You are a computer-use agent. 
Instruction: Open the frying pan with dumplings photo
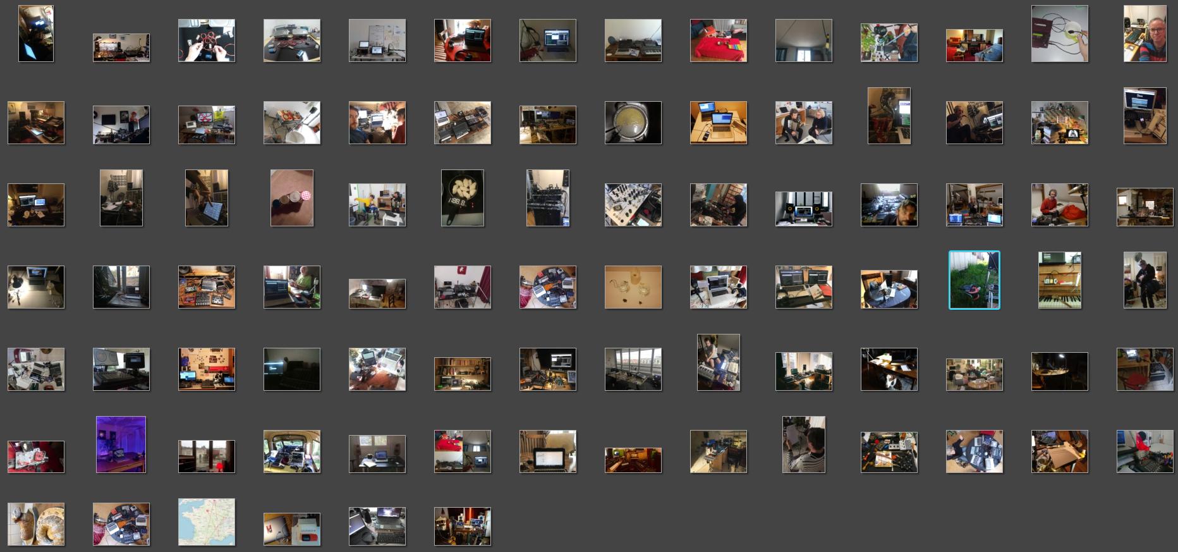(x=463, y=198)
